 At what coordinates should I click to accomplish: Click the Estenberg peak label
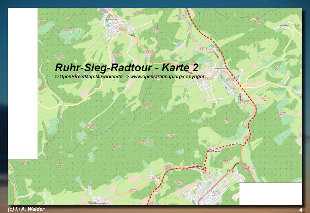pos(92,129)
